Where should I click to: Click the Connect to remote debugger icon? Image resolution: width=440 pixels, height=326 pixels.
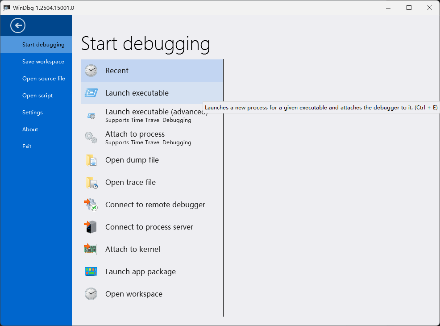click(91, 205)
